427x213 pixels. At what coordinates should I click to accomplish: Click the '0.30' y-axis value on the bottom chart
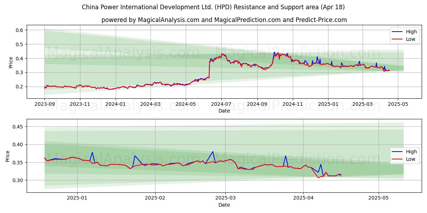(19, 180)
